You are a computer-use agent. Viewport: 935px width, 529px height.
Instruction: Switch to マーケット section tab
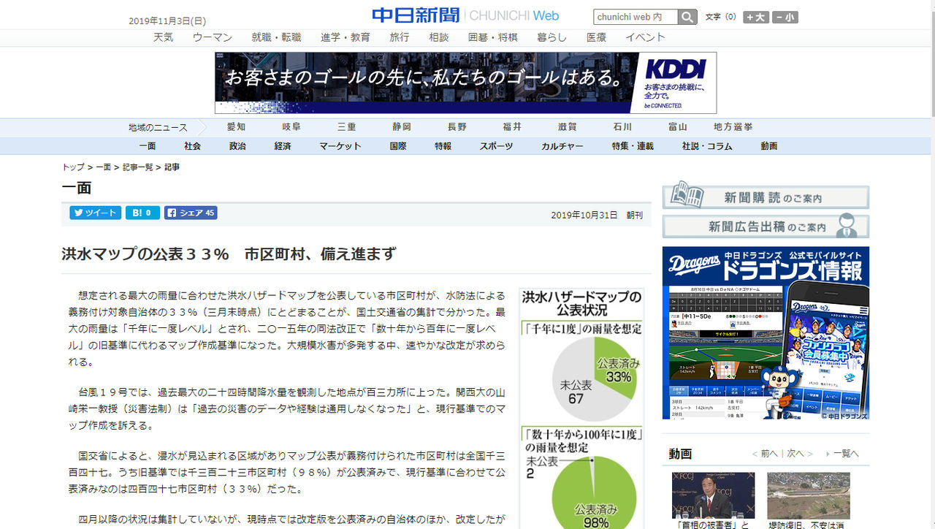(x=340, y=146)
